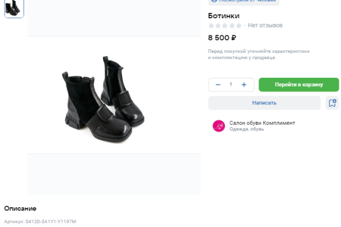Open the Салон обуви Комплимент shop avatar
The height and width of the screenshot is (227, 341).
[x=218, y=126]
